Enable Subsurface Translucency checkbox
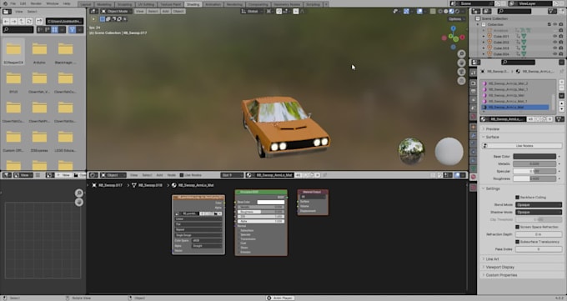567x301 pixels. coord(518,242)
